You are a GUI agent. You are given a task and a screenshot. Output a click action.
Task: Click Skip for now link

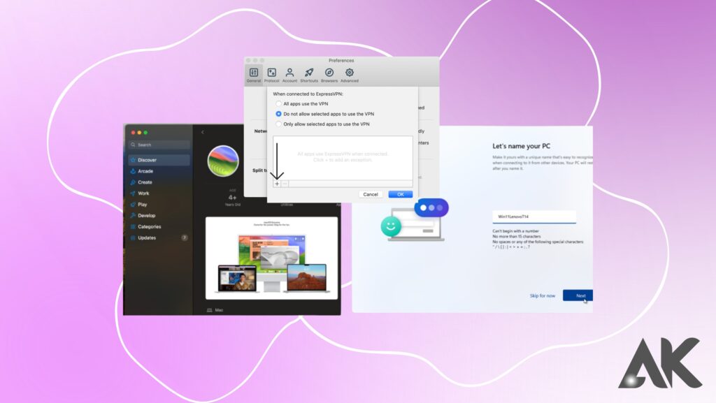coord(543,296)
